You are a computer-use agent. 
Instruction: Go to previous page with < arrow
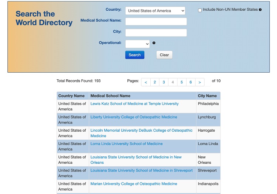[x=146, y=82]
